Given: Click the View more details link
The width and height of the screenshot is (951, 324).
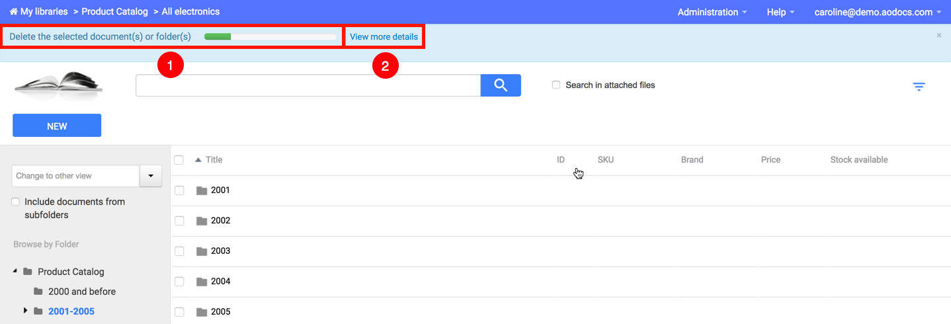Looking at the screenshot, I should pos(384,37).
